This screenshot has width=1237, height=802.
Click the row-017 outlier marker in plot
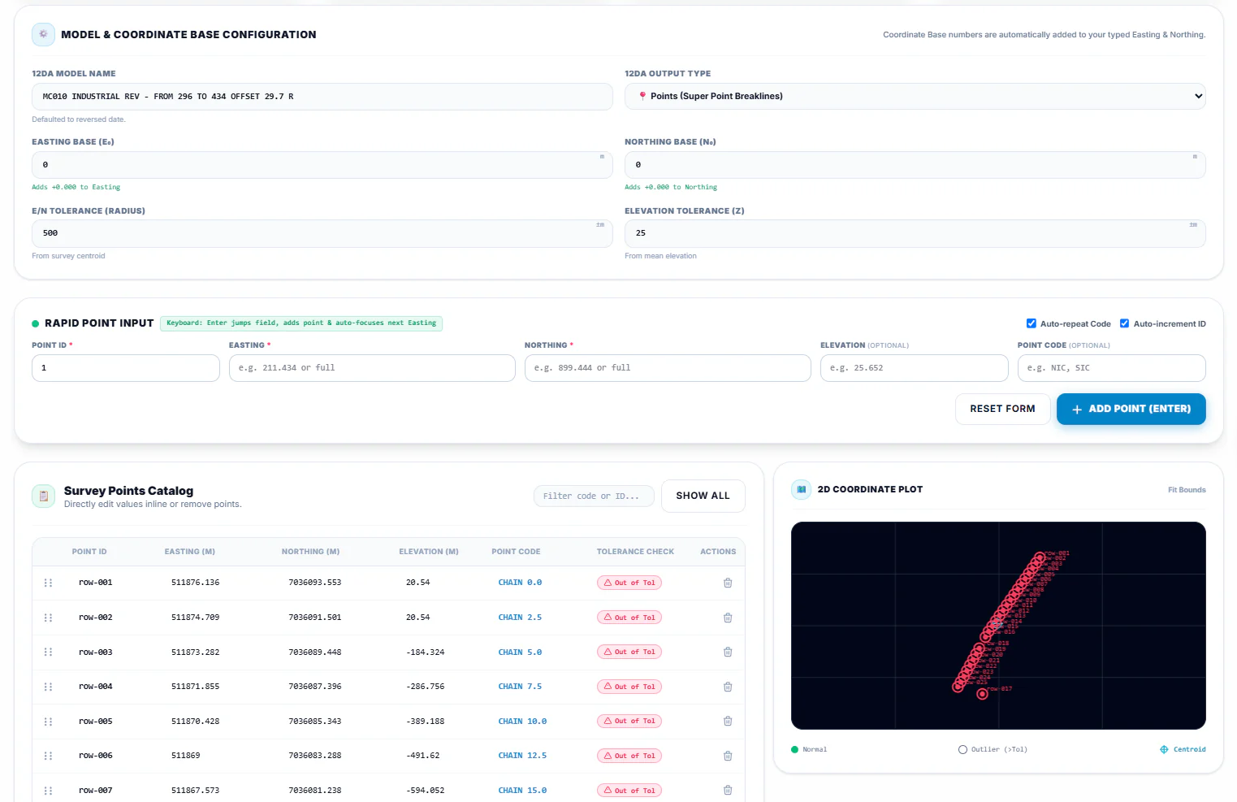coord(982,694)
